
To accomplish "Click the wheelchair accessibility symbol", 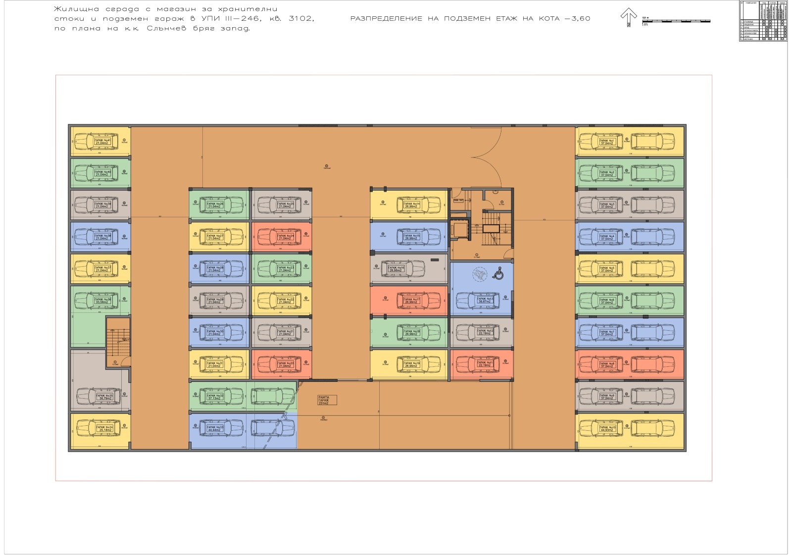I will tap(498, 273).
